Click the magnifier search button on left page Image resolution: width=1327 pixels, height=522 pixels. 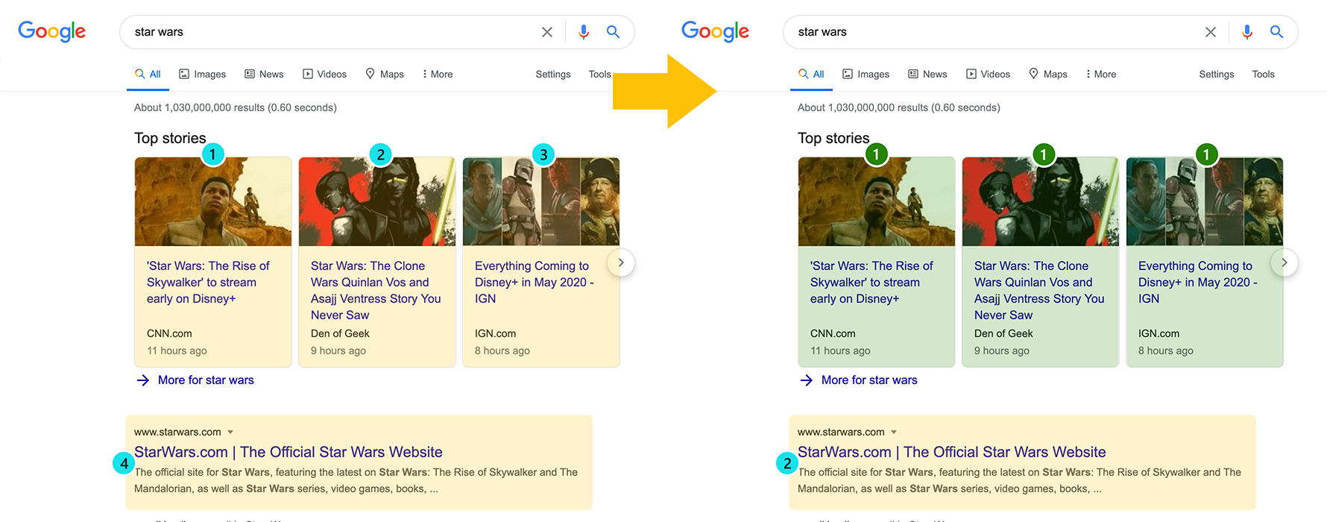pyautogui.click(x=614, y=32)
